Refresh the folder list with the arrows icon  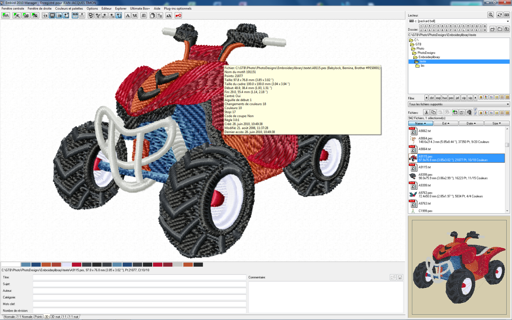tap(499, 15)
